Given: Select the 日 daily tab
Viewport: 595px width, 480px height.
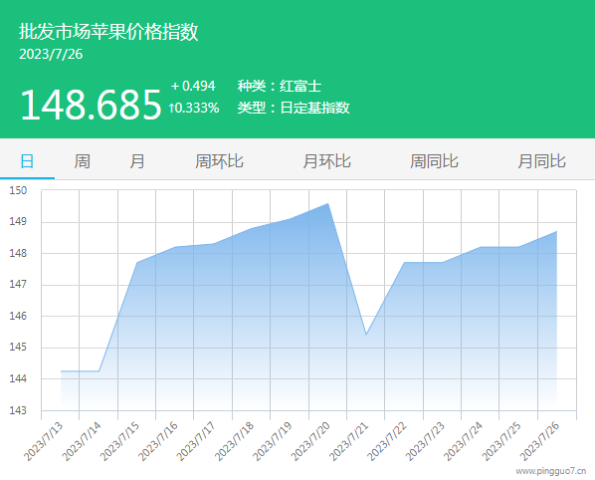Looking at the screenshot, I should [27, 161].
